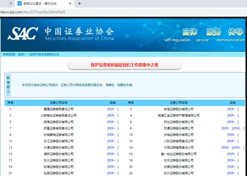Open the PDF link for company number 22
Screen dimensions: 247x176
[x=233, y=173]
